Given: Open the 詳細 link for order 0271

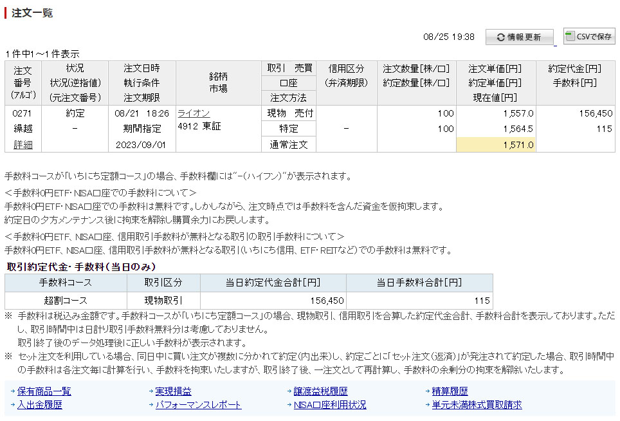Looking at the screenshot, I should point(23,145).
